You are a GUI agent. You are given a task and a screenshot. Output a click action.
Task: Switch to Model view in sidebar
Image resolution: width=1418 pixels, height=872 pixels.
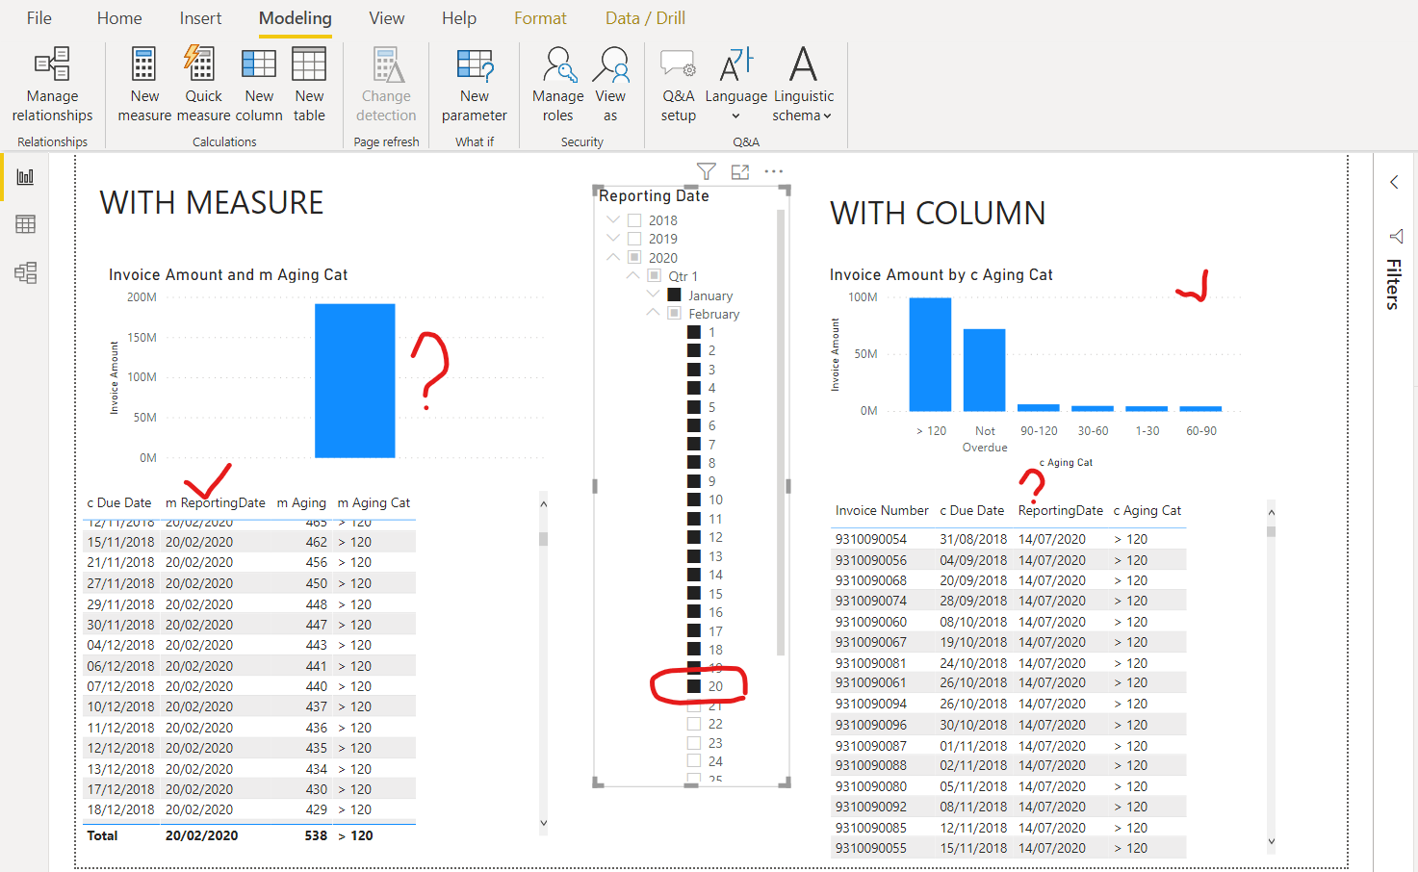click(25, 272)
